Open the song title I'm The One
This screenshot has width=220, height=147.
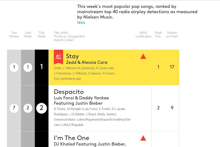click(71, 138)
